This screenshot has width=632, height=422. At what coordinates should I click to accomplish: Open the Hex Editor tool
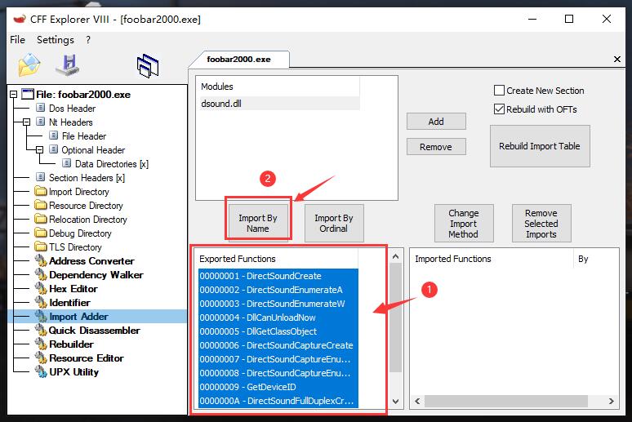pyautogui.click(x=73, y=289)
